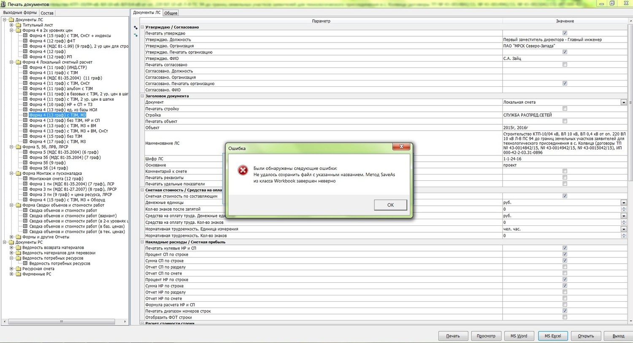633x343 pixels.
Task: Open the Нормативная трудоемкость. Единица измерения dropdown
Action: 623,229
